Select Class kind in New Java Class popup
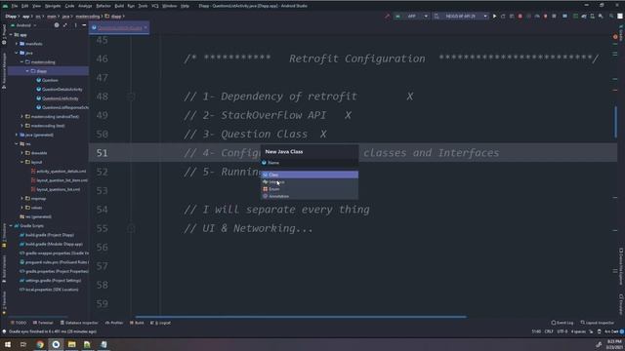Screen dimensions: 625x351 tap(310, 175)
